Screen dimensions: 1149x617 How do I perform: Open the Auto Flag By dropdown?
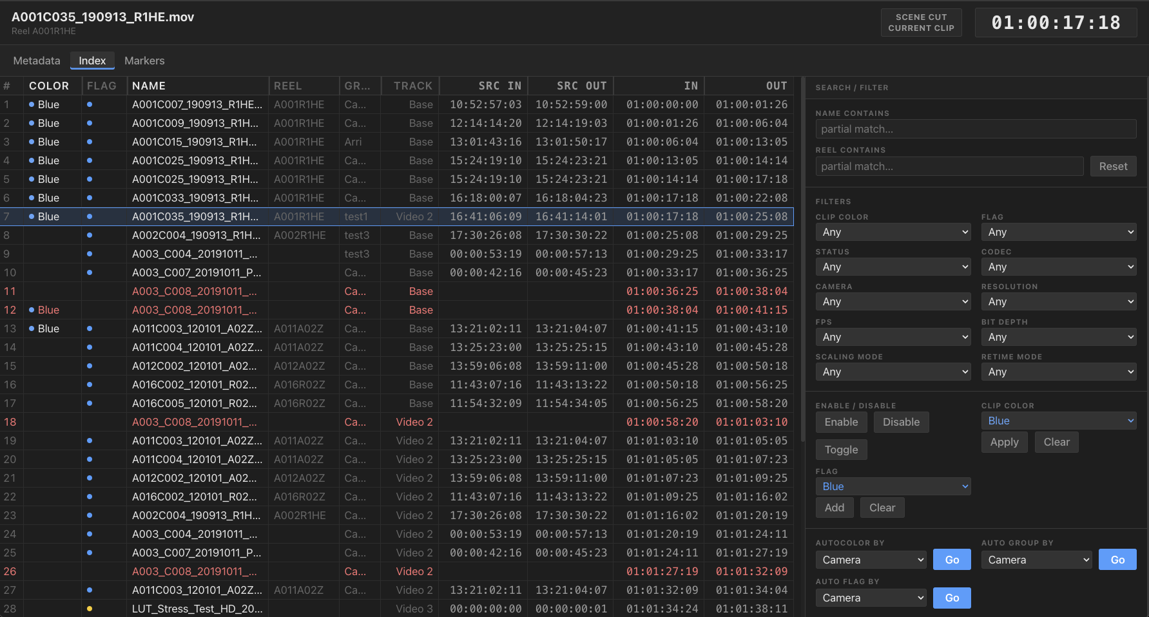pyautogui.click(x=871, y=598)
